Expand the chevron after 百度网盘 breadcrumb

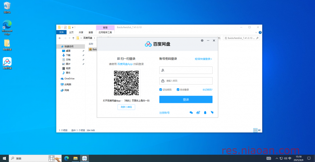(94, 38)
